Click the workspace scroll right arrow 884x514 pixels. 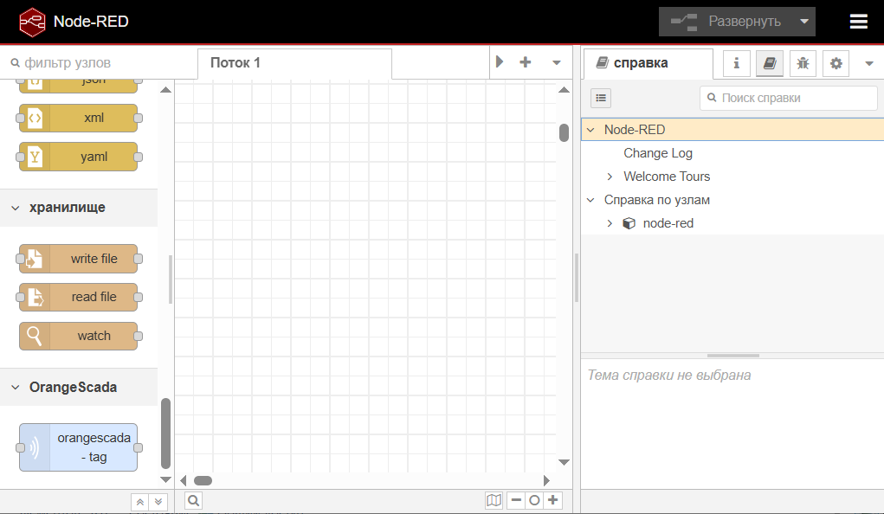[546, 481]
